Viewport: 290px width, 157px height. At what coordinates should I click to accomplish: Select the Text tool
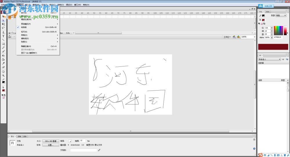click(x=3, y=36)
